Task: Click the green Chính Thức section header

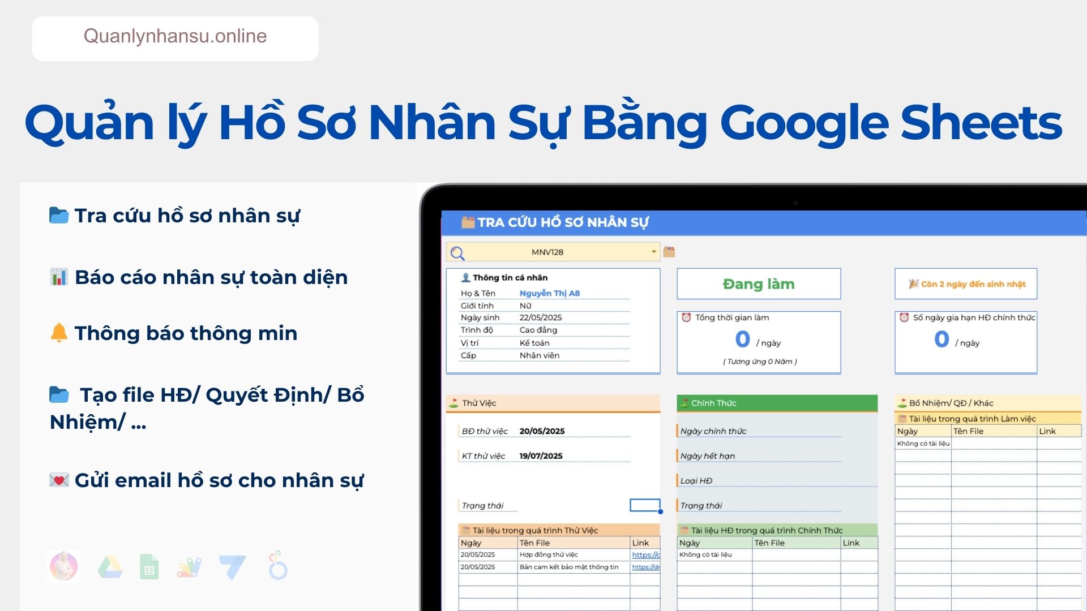Action: point(777,403)
